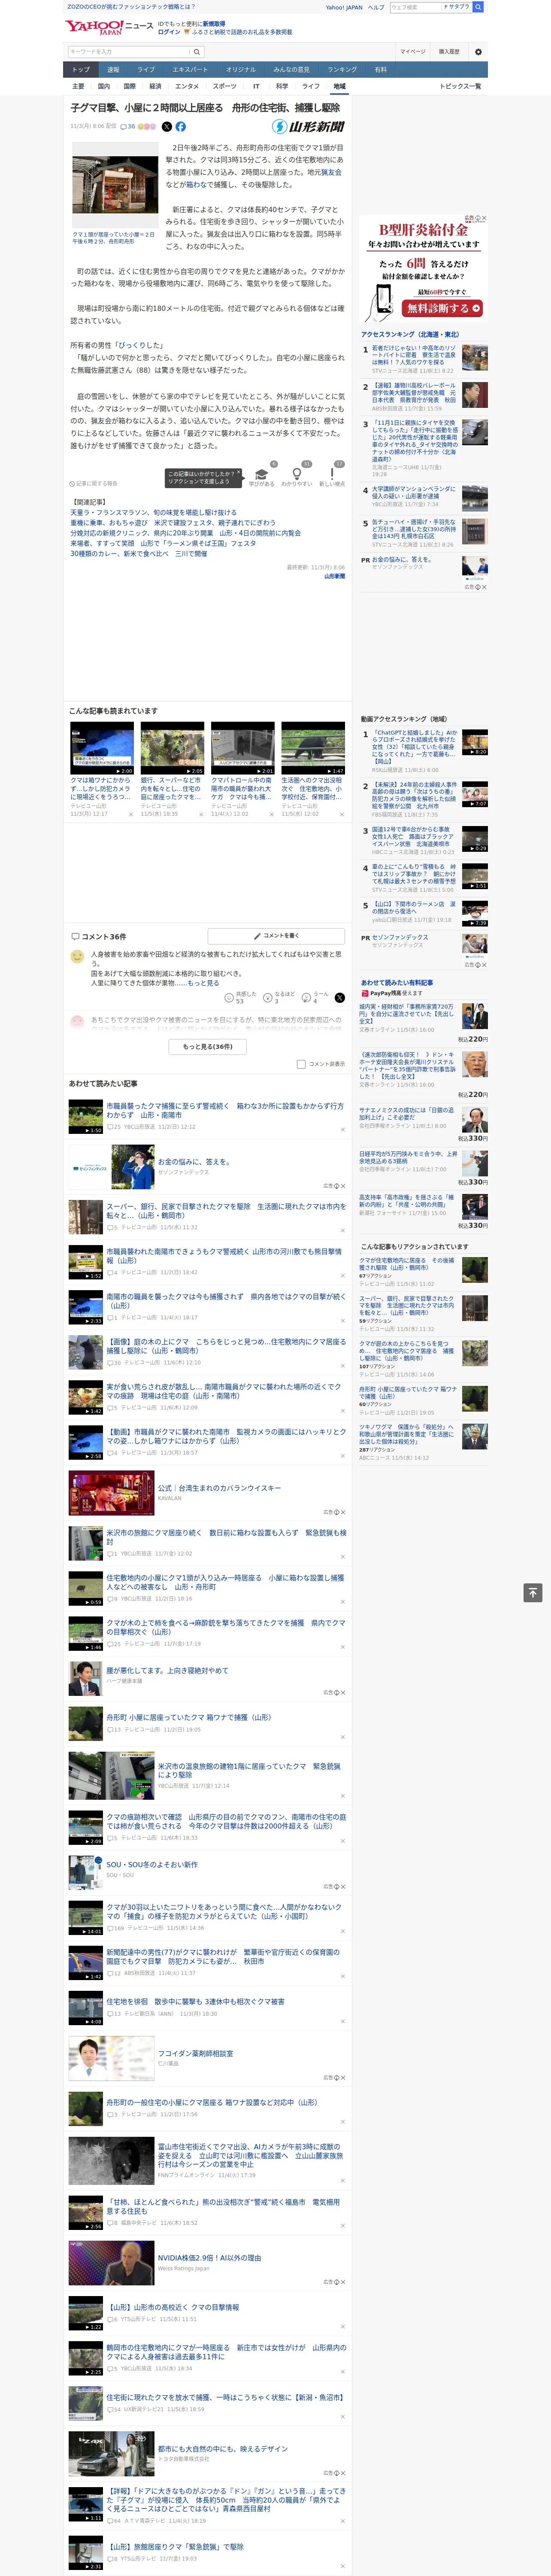Play video クマは箱ワナにかからず thumbnail
Image resolution: width=551 pixels, height=2576 pixels.
tap(102, 748)
